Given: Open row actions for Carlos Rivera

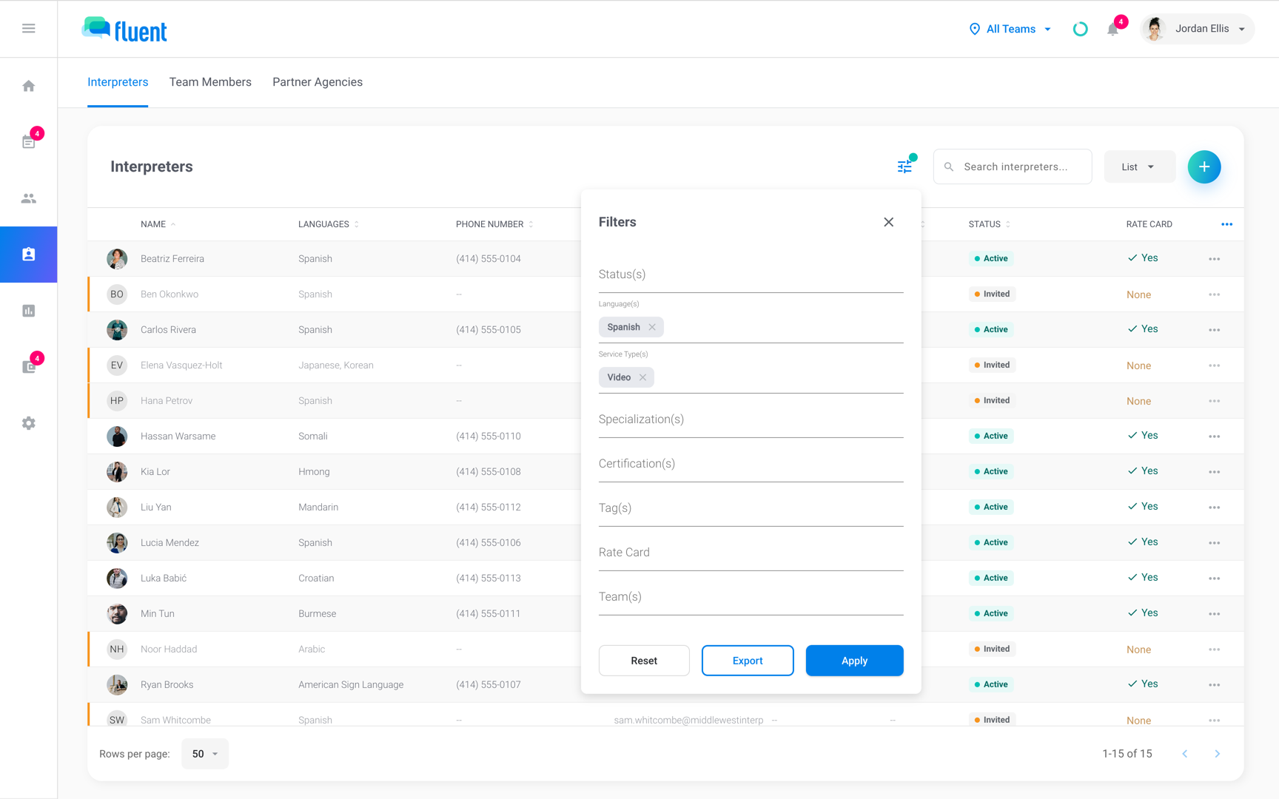Looking at the screenshot, I should [x=1214, y=330].
